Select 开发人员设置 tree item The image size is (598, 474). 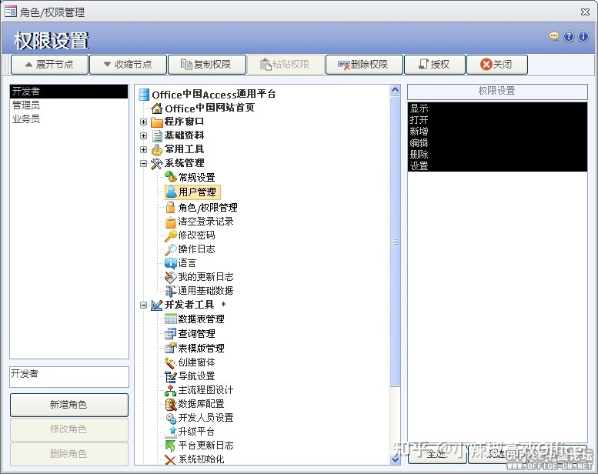click(x=205, y=418)
